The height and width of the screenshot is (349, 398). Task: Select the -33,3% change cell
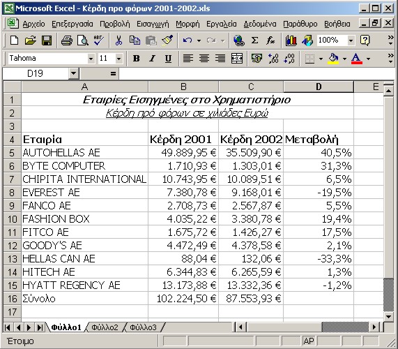(x=319, y=259)
